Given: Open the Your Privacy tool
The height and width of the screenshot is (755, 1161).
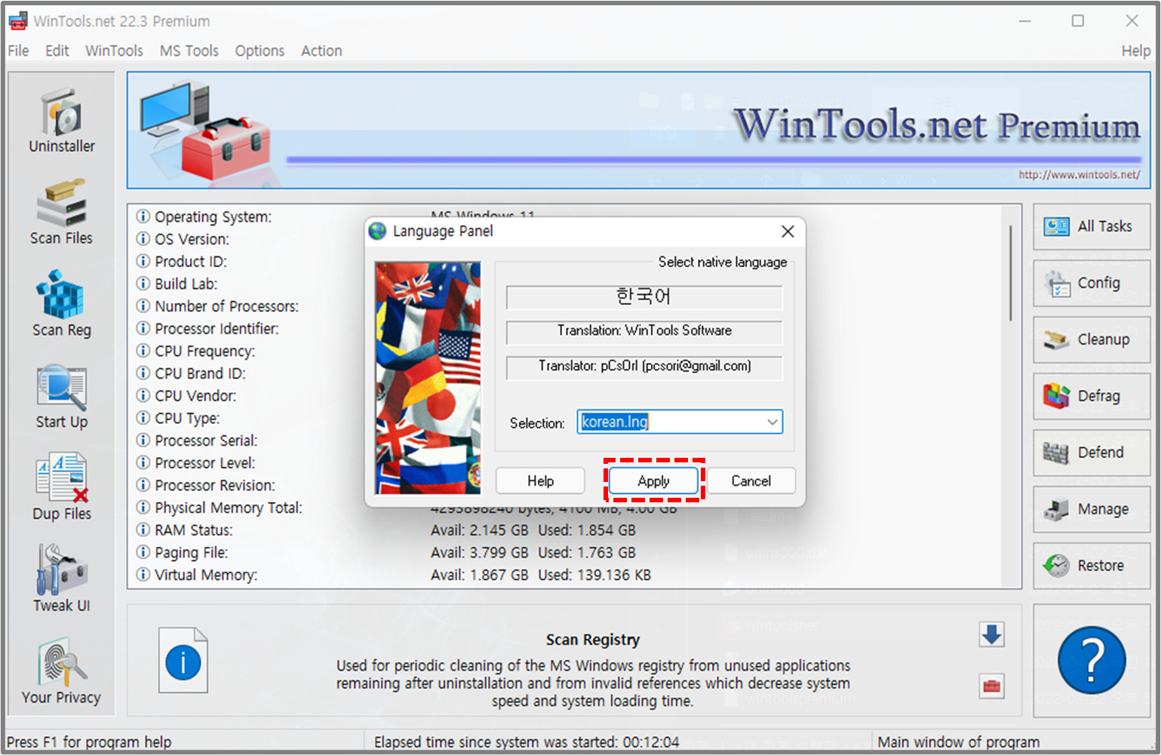Looking at the screenshot, I should coord(62,672).
